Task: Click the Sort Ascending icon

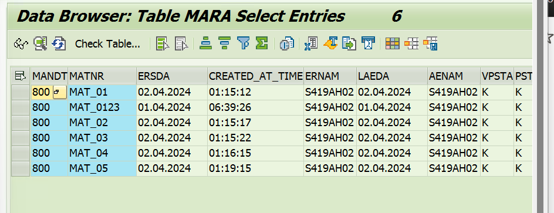Action: [205, 43]
